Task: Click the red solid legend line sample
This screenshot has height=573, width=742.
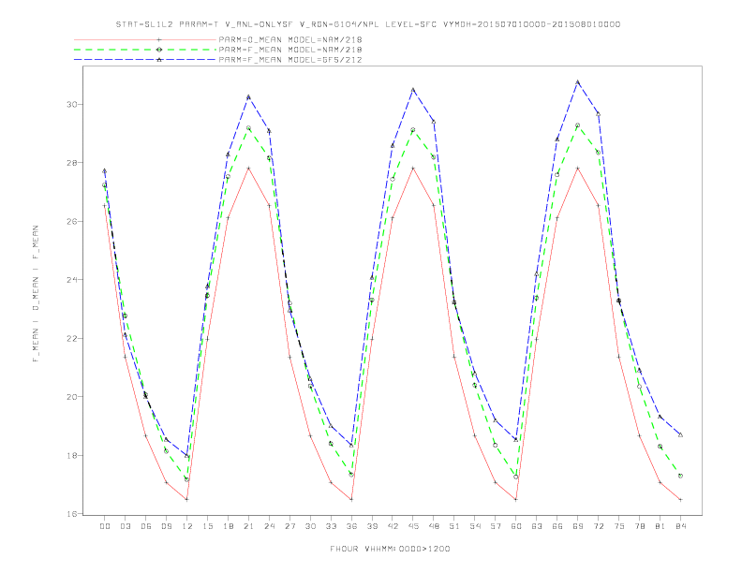Action: pos(145,39)
